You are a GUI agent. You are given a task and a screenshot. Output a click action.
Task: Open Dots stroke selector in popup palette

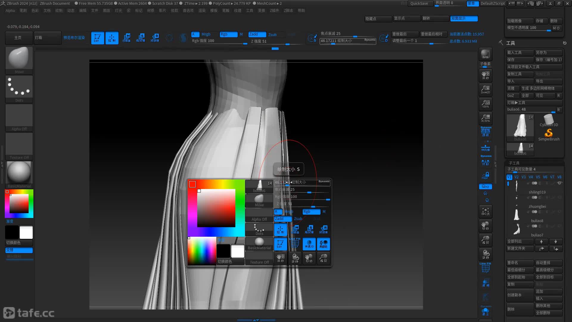pyautogui.click(x=259, y=230)
